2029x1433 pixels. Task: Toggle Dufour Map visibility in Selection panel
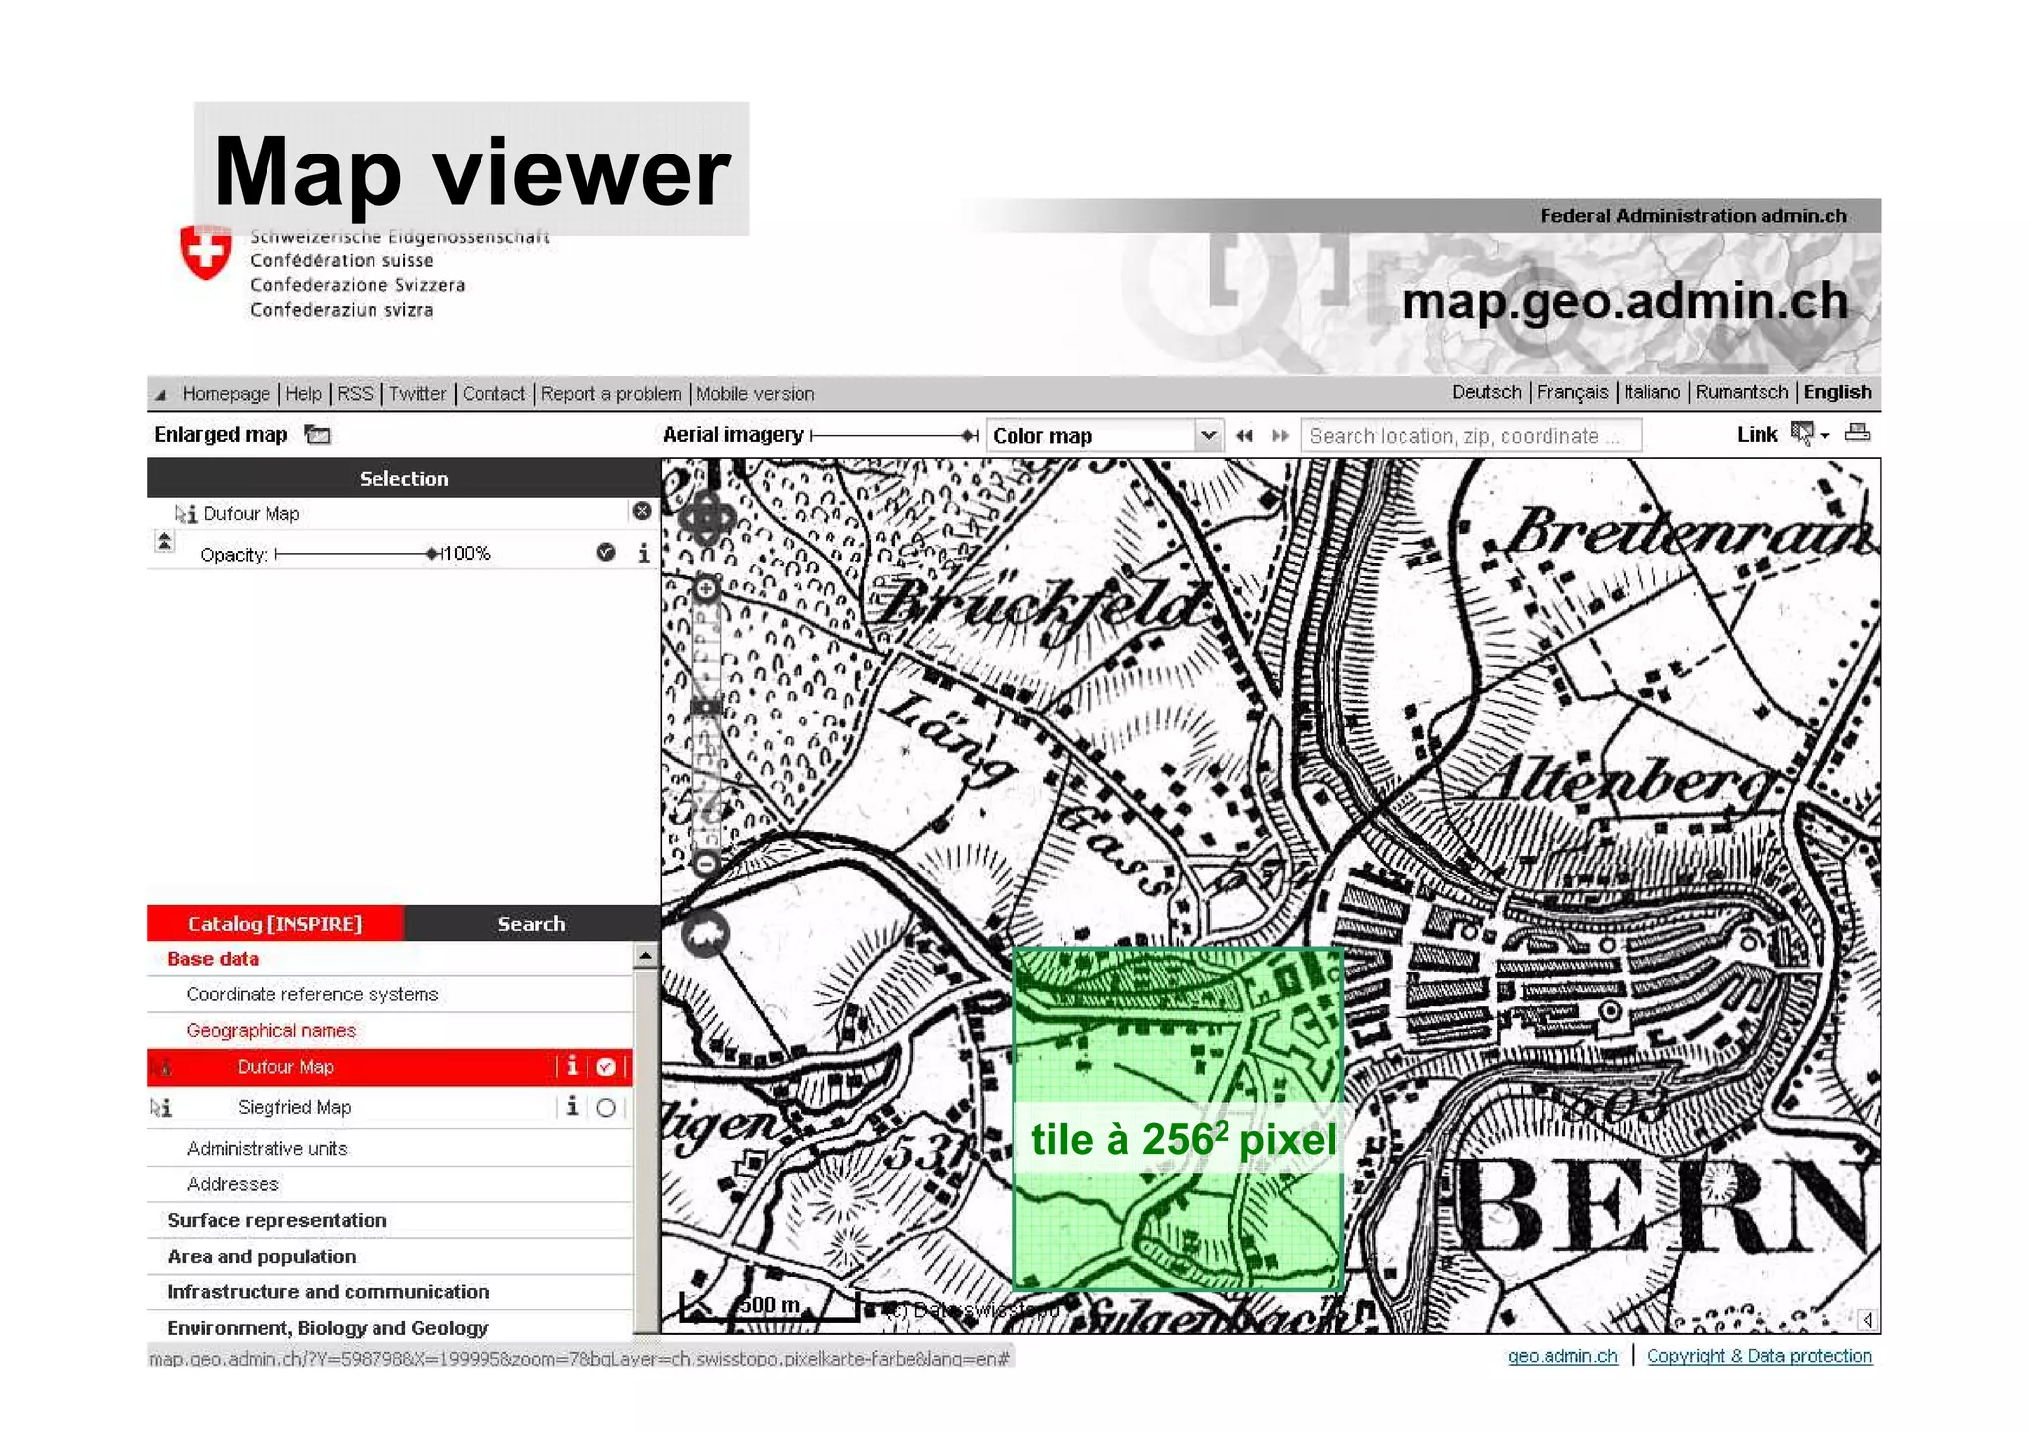point(606,553)
